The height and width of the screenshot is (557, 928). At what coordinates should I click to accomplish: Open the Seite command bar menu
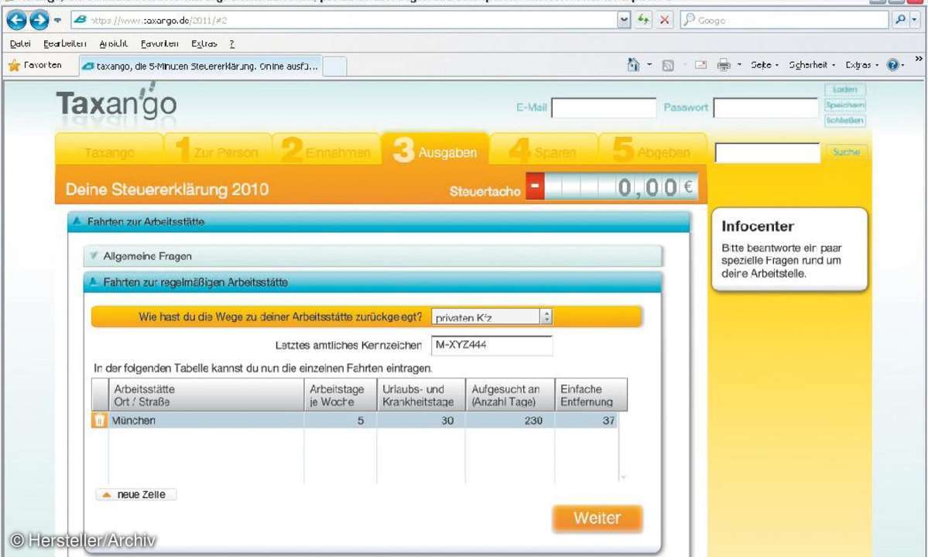tap(764, 64)
